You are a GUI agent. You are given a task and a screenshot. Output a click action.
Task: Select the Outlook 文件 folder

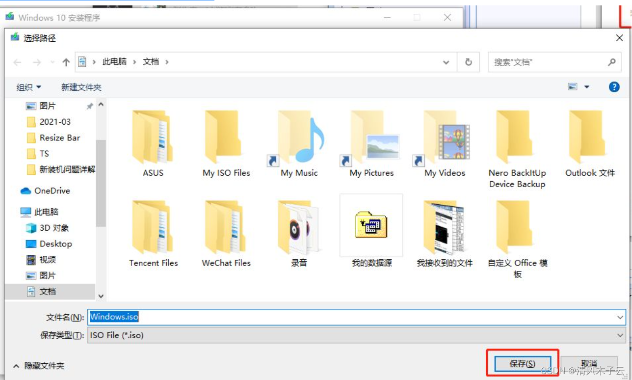(x=590, y=143)
